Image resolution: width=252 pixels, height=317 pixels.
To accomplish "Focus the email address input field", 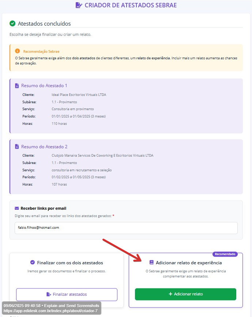I will point(124,228).
